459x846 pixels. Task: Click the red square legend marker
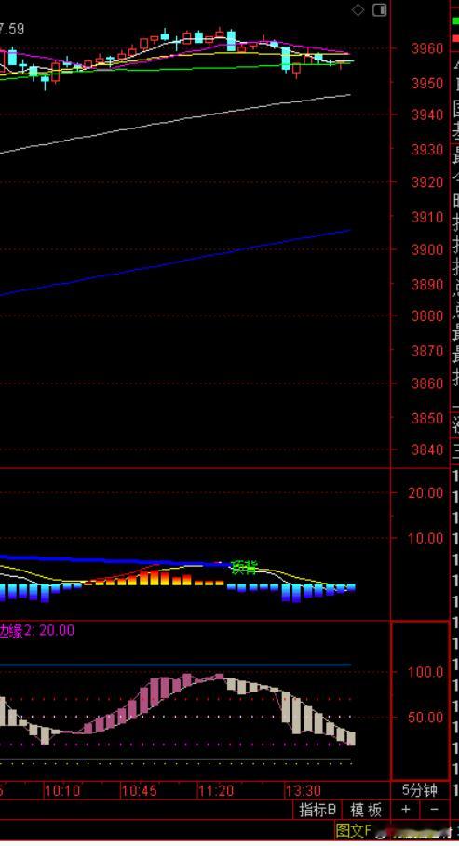456,38
